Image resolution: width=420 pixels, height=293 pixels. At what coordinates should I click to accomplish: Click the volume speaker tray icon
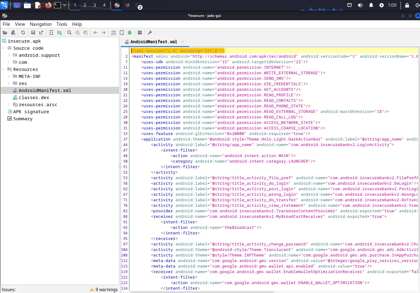click(x=360, y=5)
